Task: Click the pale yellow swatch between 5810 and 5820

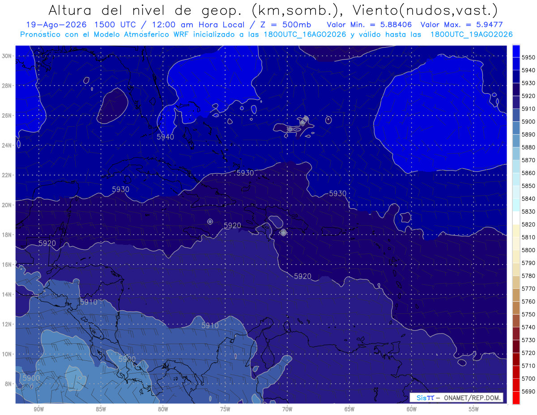Action: [x=516, y=231]
